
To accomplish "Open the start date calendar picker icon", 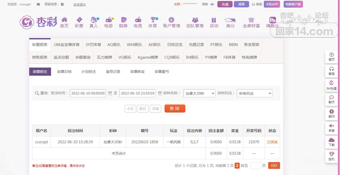I will pos(110,93).
